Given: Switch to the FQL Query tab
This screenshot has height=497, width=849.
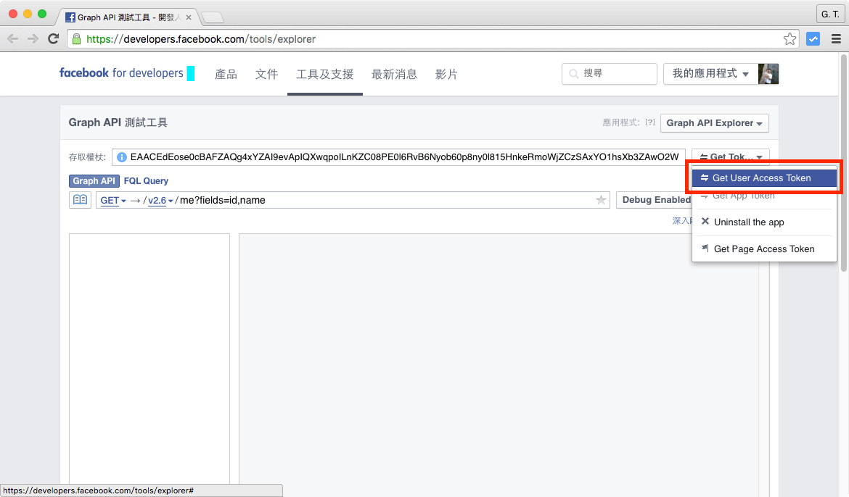Looking at the screenshot, I should 145,180.
